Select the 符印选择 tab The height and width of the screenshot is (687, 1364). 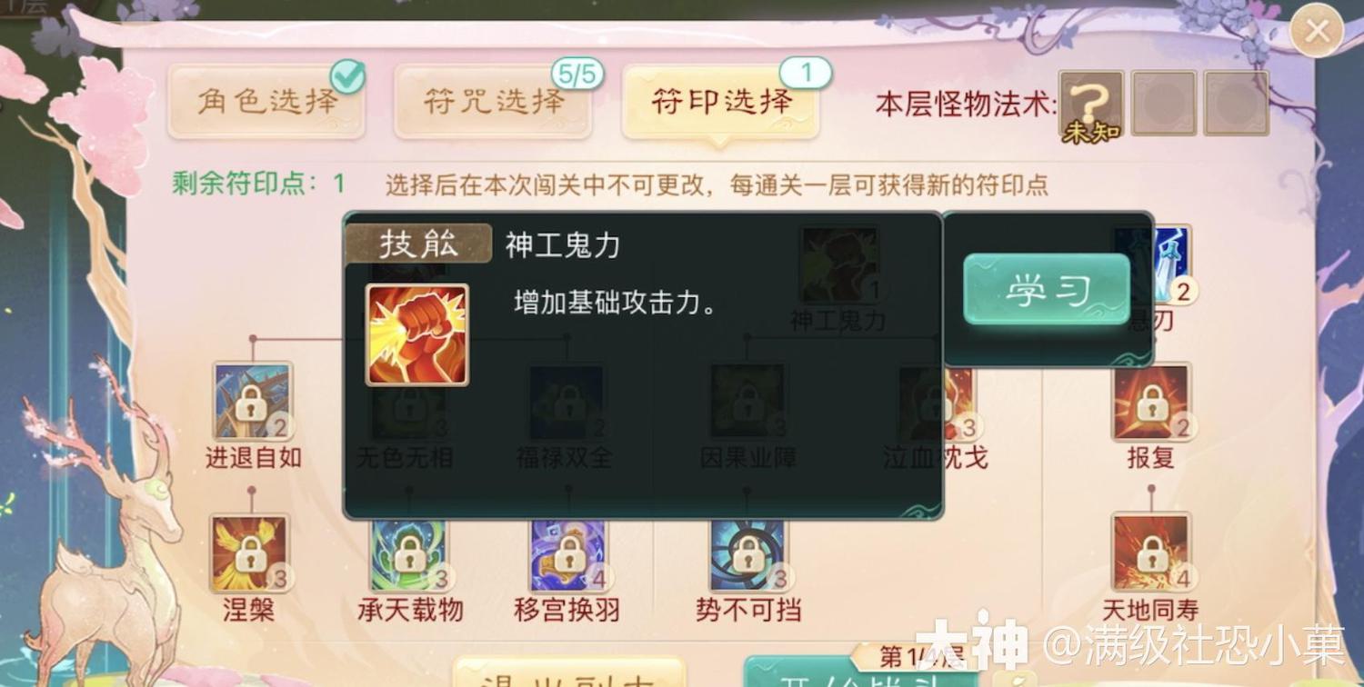(x=720, y=101)
